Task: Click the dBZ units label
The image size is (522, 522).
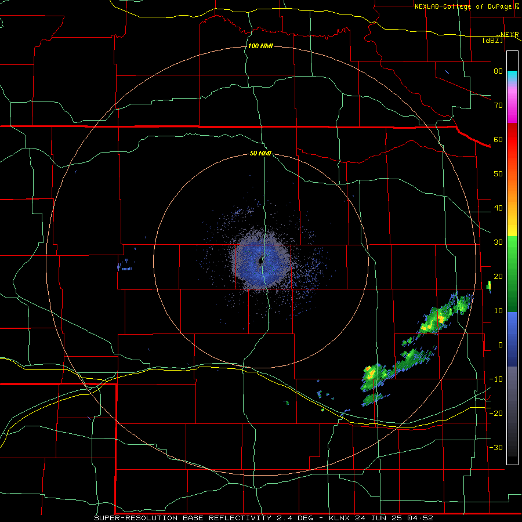Action: coord(492,40)
